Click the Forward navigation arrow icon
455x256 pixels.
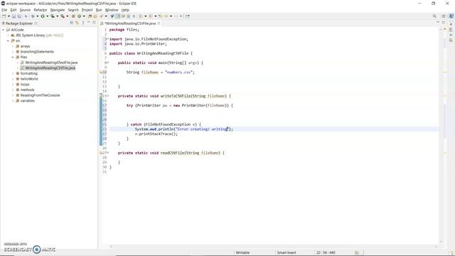pos(176,16)
